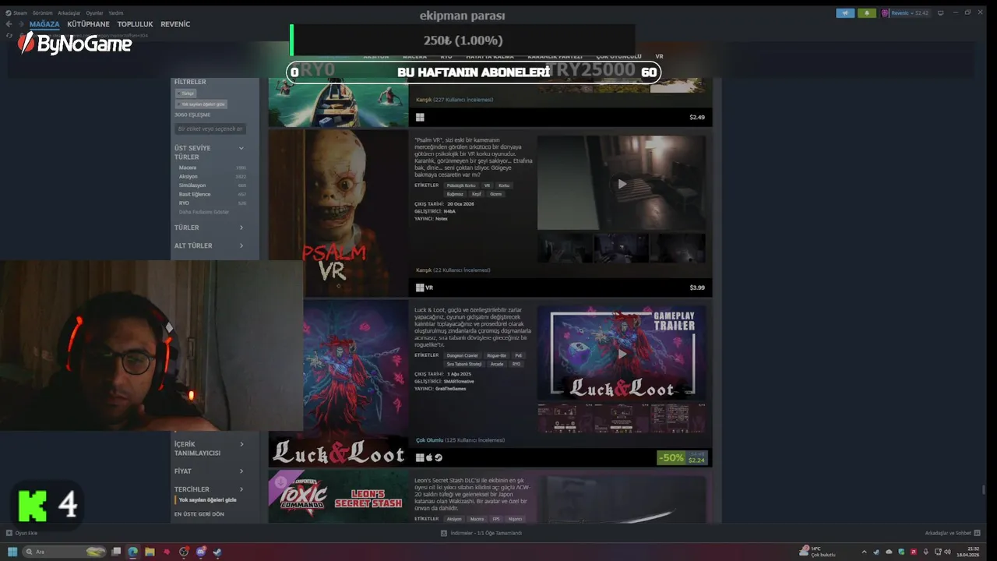Click the $2.49 price on top game

[696, 117]
